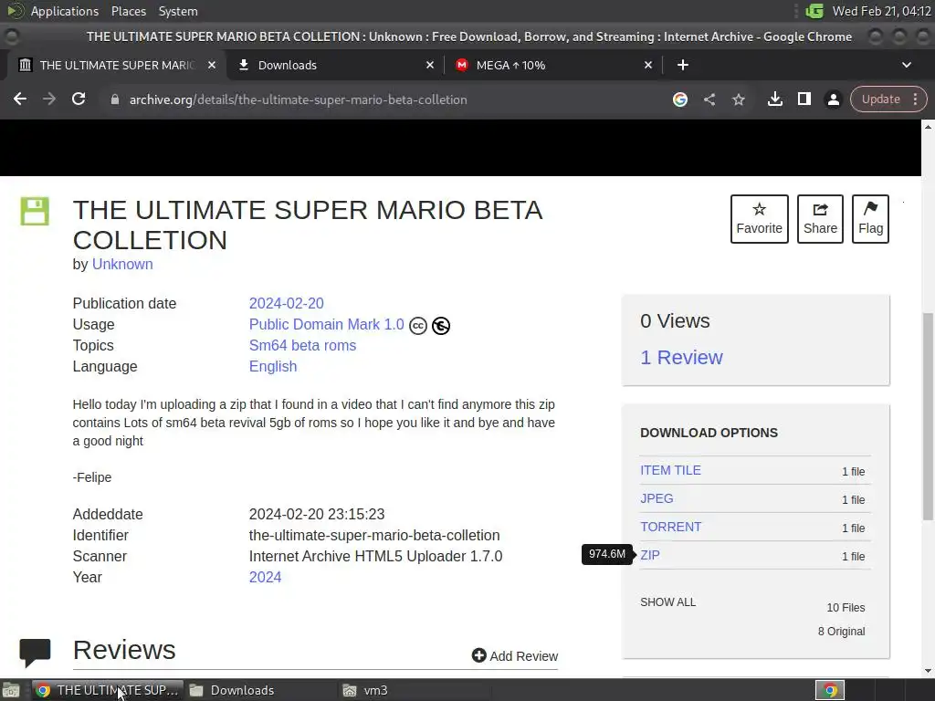Open Chrome downloads tray icon
935x701 pixels.
point(774,99)
